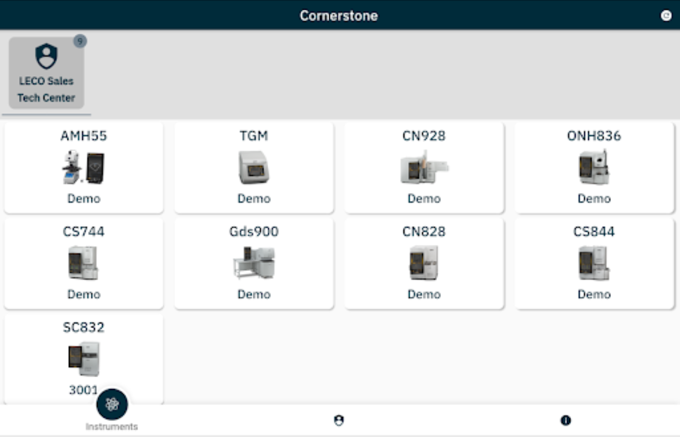
Task: Click the AMH55 title text
Action: (x=84, y=136)
